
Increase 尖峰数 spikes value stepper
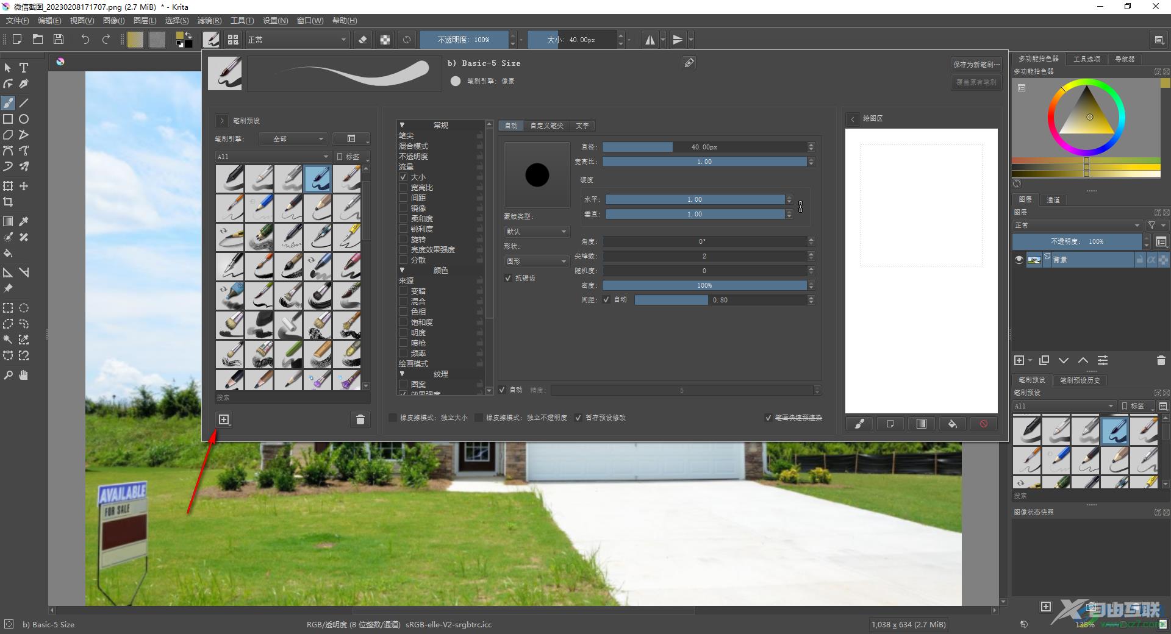(x=811, y=254)
